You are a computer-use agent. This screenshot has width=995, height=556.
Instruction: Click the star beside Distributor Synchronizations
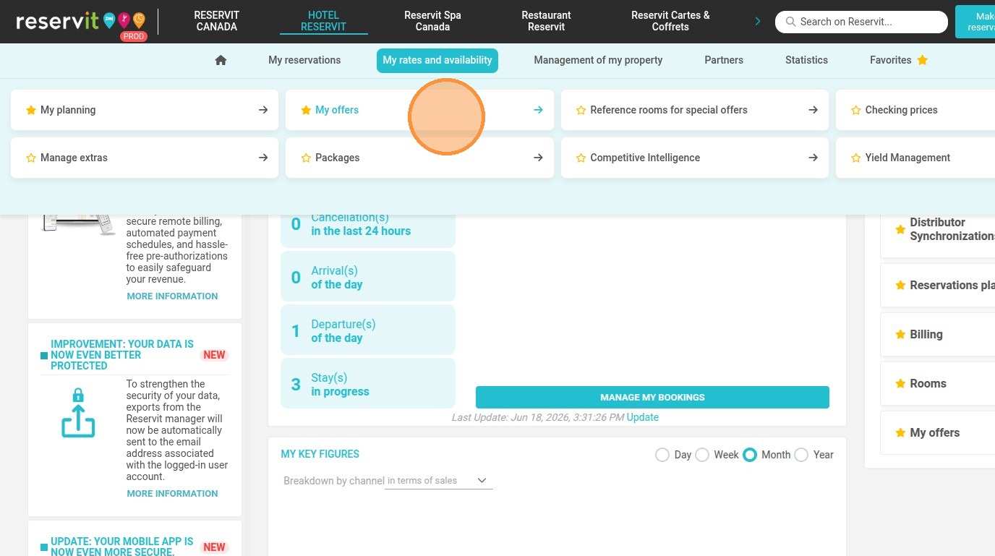pos(900,229)
